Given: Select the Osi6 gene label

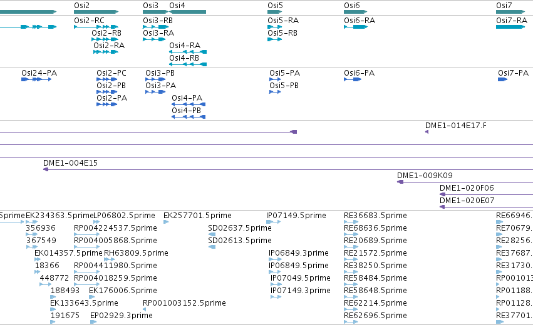Looking at the screenshot, I should pyautogui.click(x=352, y=6).
